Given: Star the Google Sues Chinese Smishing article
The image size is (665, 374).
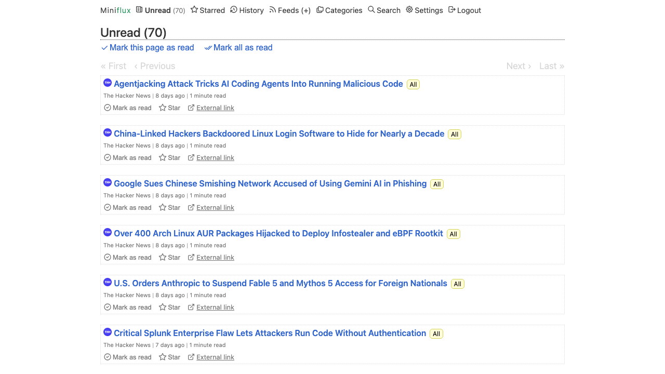Looking at the screenshot, I should [170, 208].
